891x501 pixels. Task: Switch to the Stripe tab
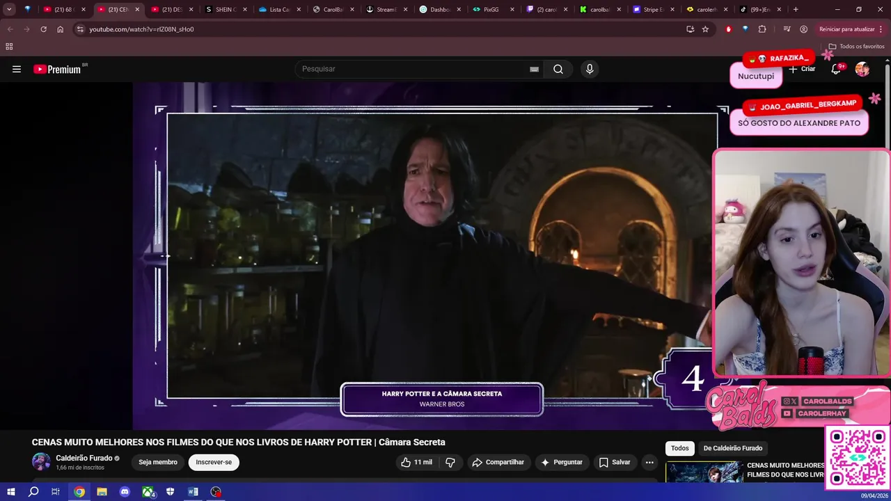coord(654,10)
